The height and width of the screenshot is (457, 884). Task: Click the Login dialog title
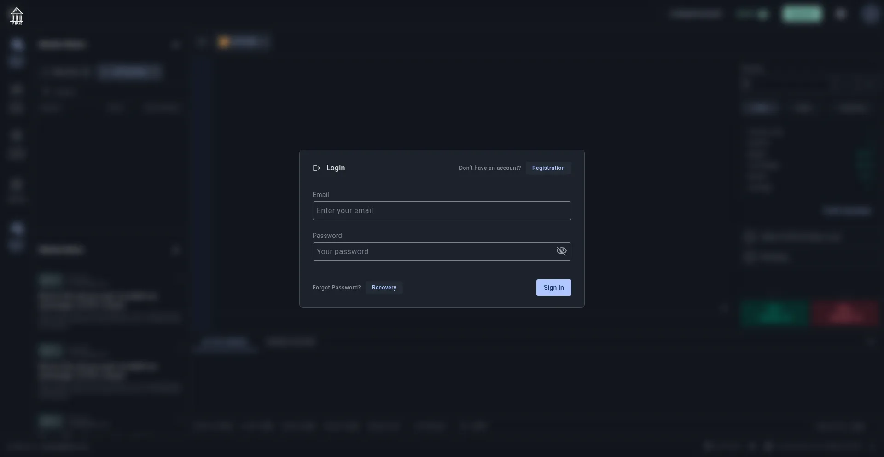pos(335,168)
